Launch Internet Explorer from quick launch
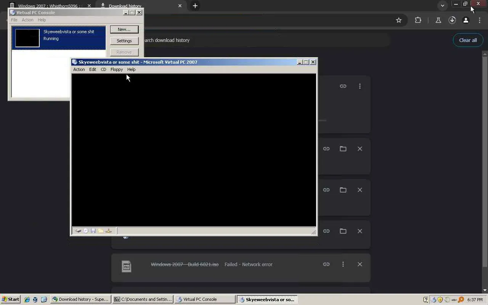This screenshot has height=305, width=488. 27,299
